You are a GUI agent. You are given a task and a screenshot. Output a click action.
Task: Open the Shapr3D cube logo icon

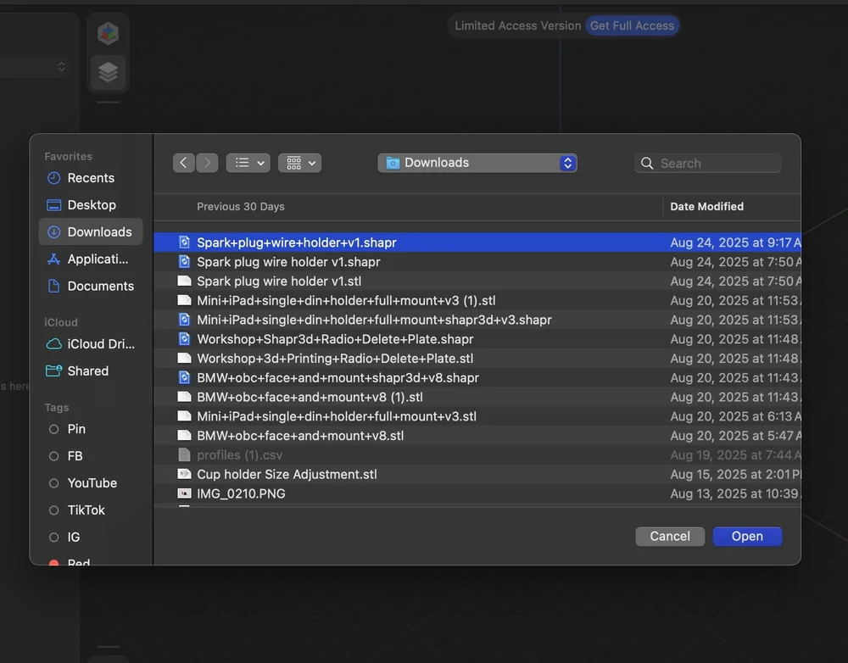click(x=109, y=34)
